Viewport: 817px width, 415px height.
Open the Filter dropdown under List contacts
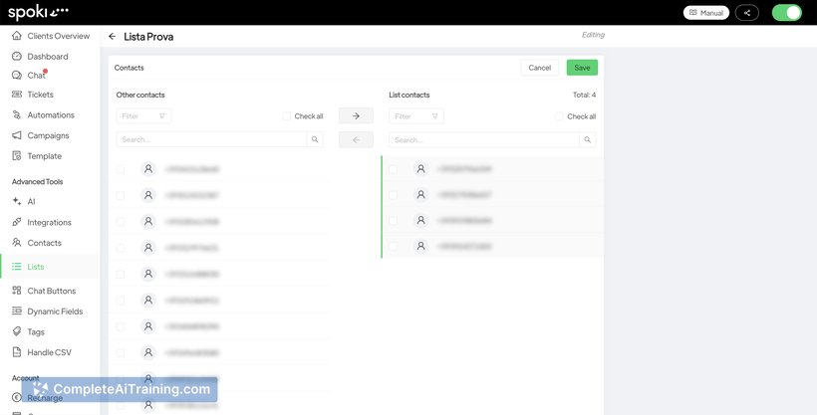415,116
